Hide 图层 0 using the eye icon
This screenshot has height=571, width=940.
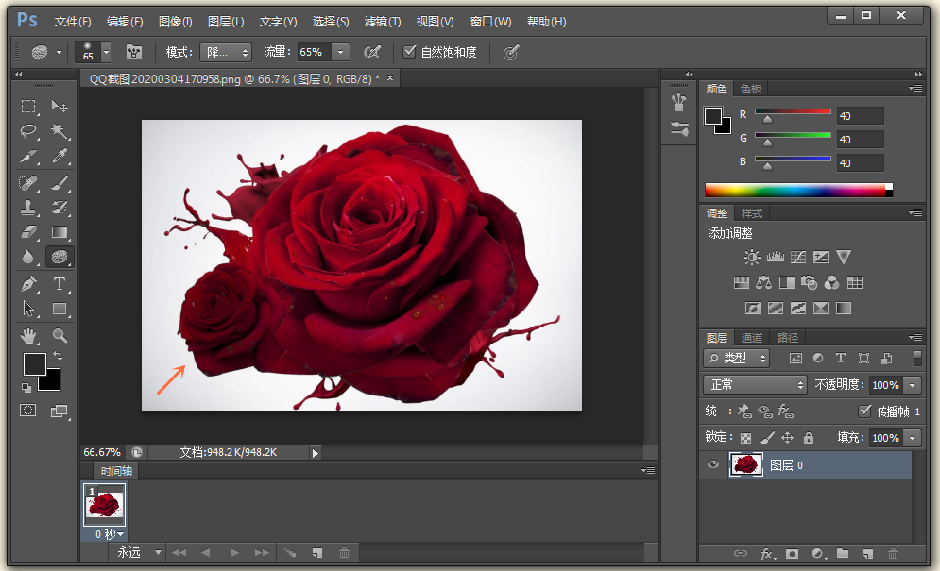click(x=713, y=464)
